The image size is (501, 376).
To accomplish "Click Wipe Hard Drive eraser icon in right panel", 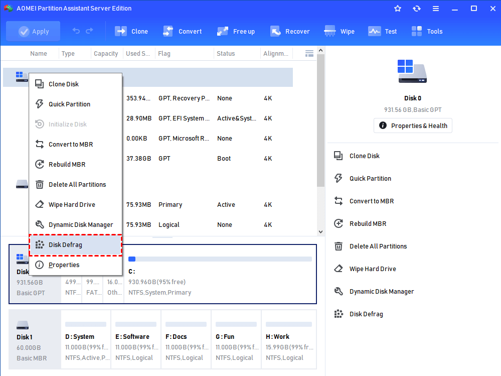I will [x=339, y=269].
